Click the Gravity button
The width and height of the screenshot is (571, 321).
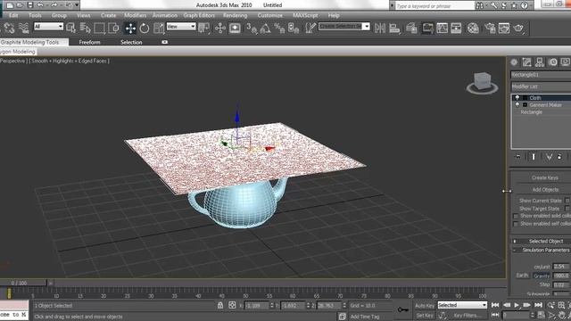pos(542,276)
